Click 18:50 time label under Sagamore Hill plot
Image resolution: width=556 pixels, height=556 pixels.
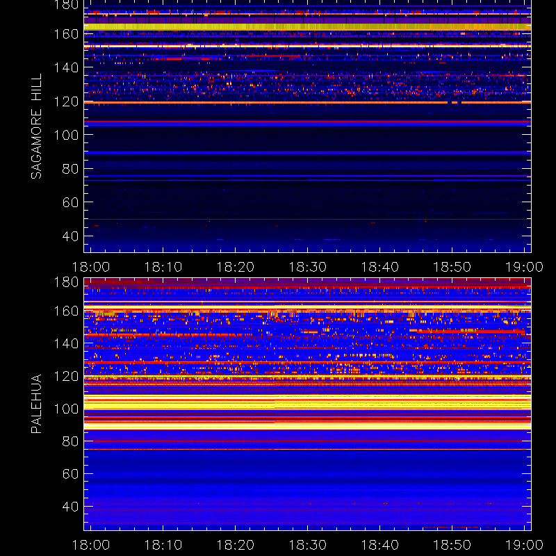pos(452,267)
